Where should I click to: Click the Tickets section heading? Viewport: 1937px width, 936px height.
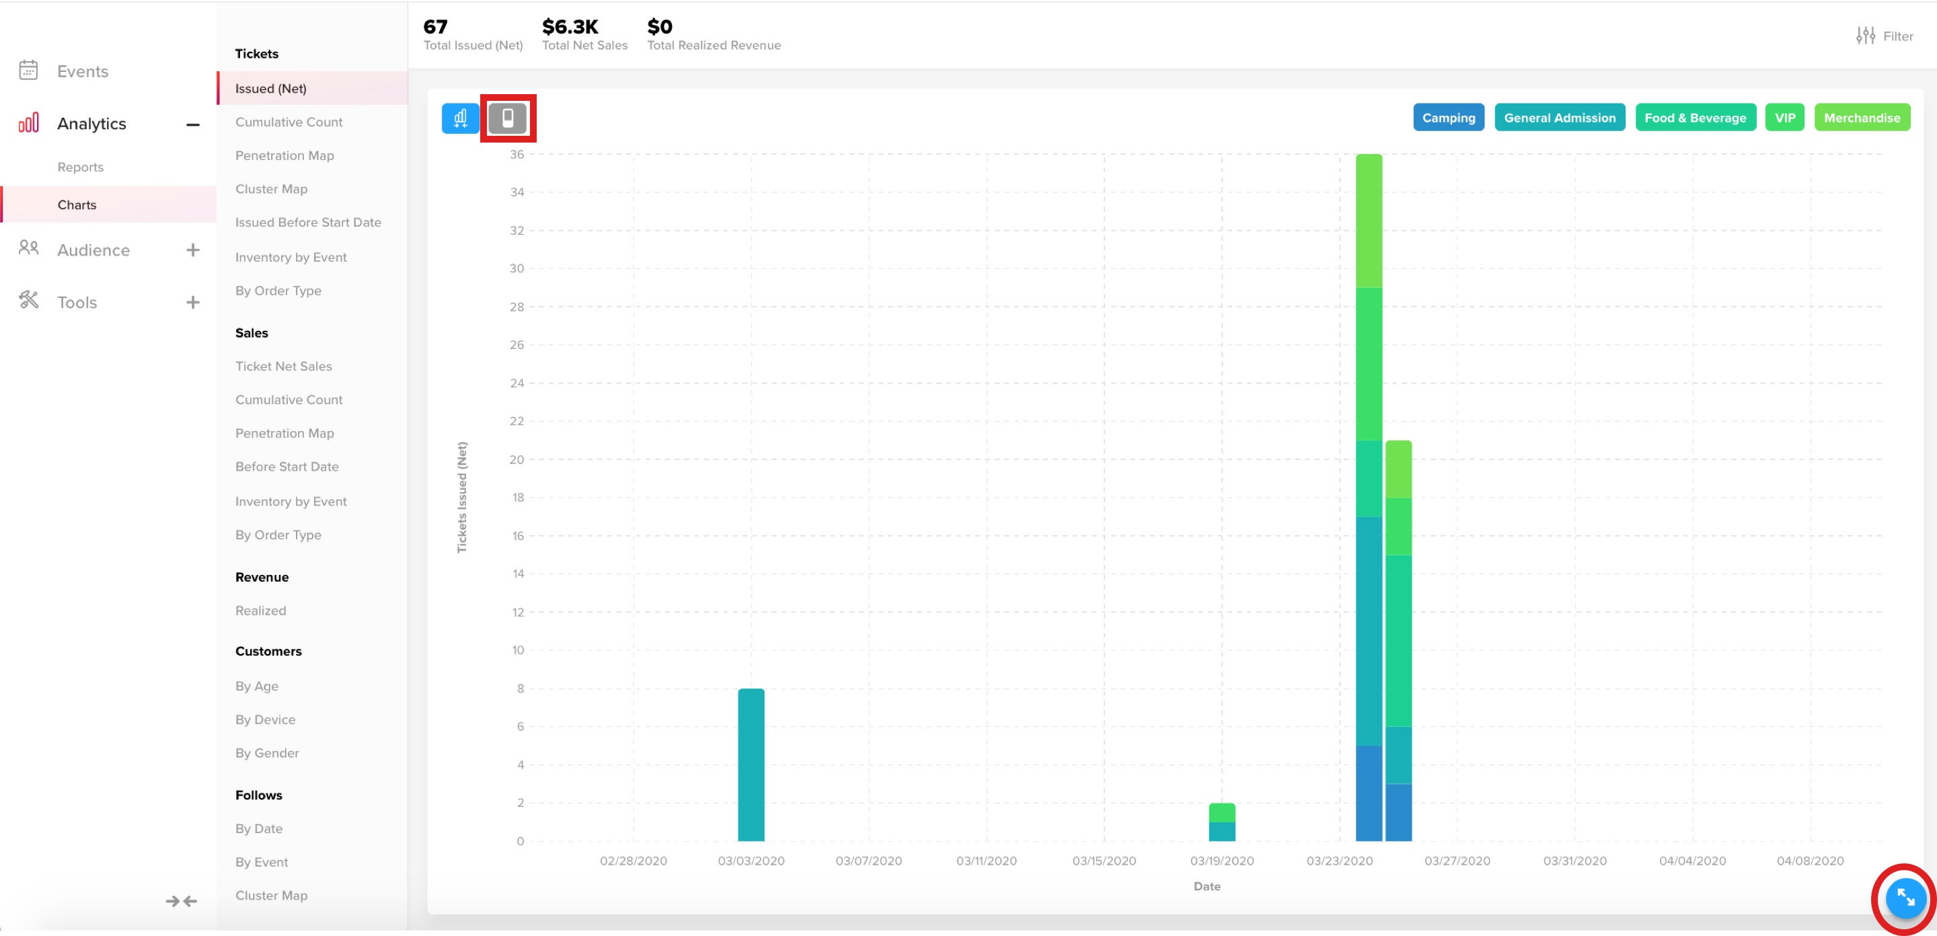pos(256,54)
